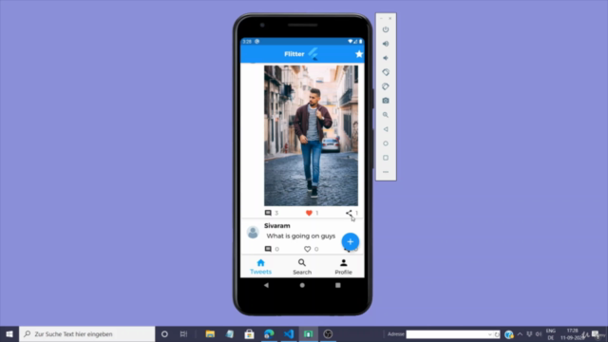Open the user name Sivaram

click(276, 226)
